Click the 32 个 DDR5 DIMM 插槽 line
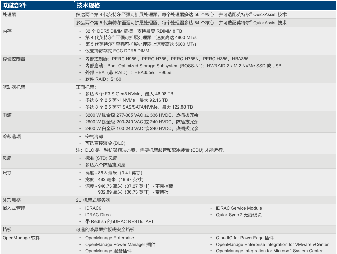This screenshot has height=254, width=337. 133,31
